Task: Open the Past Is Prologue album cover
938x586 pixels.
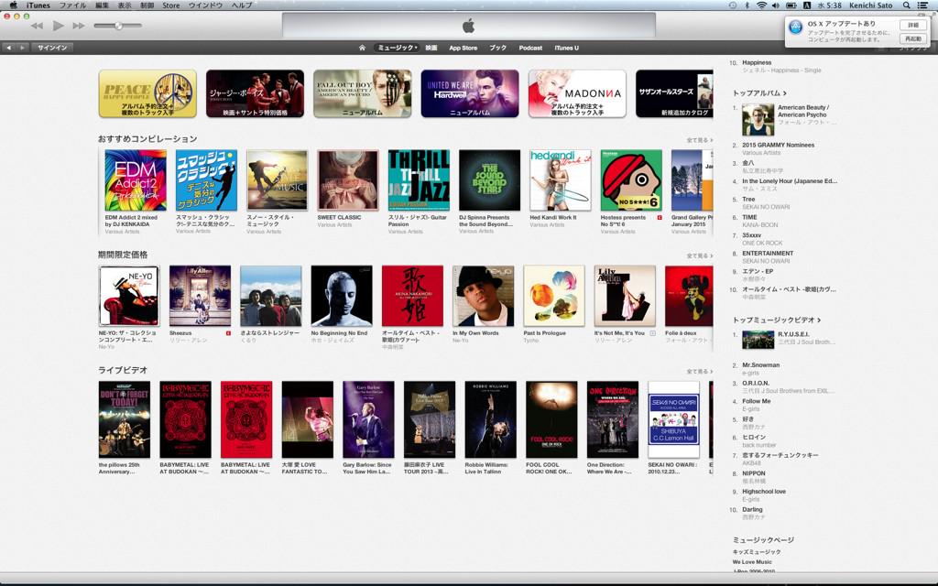Action: coord(554,296)
